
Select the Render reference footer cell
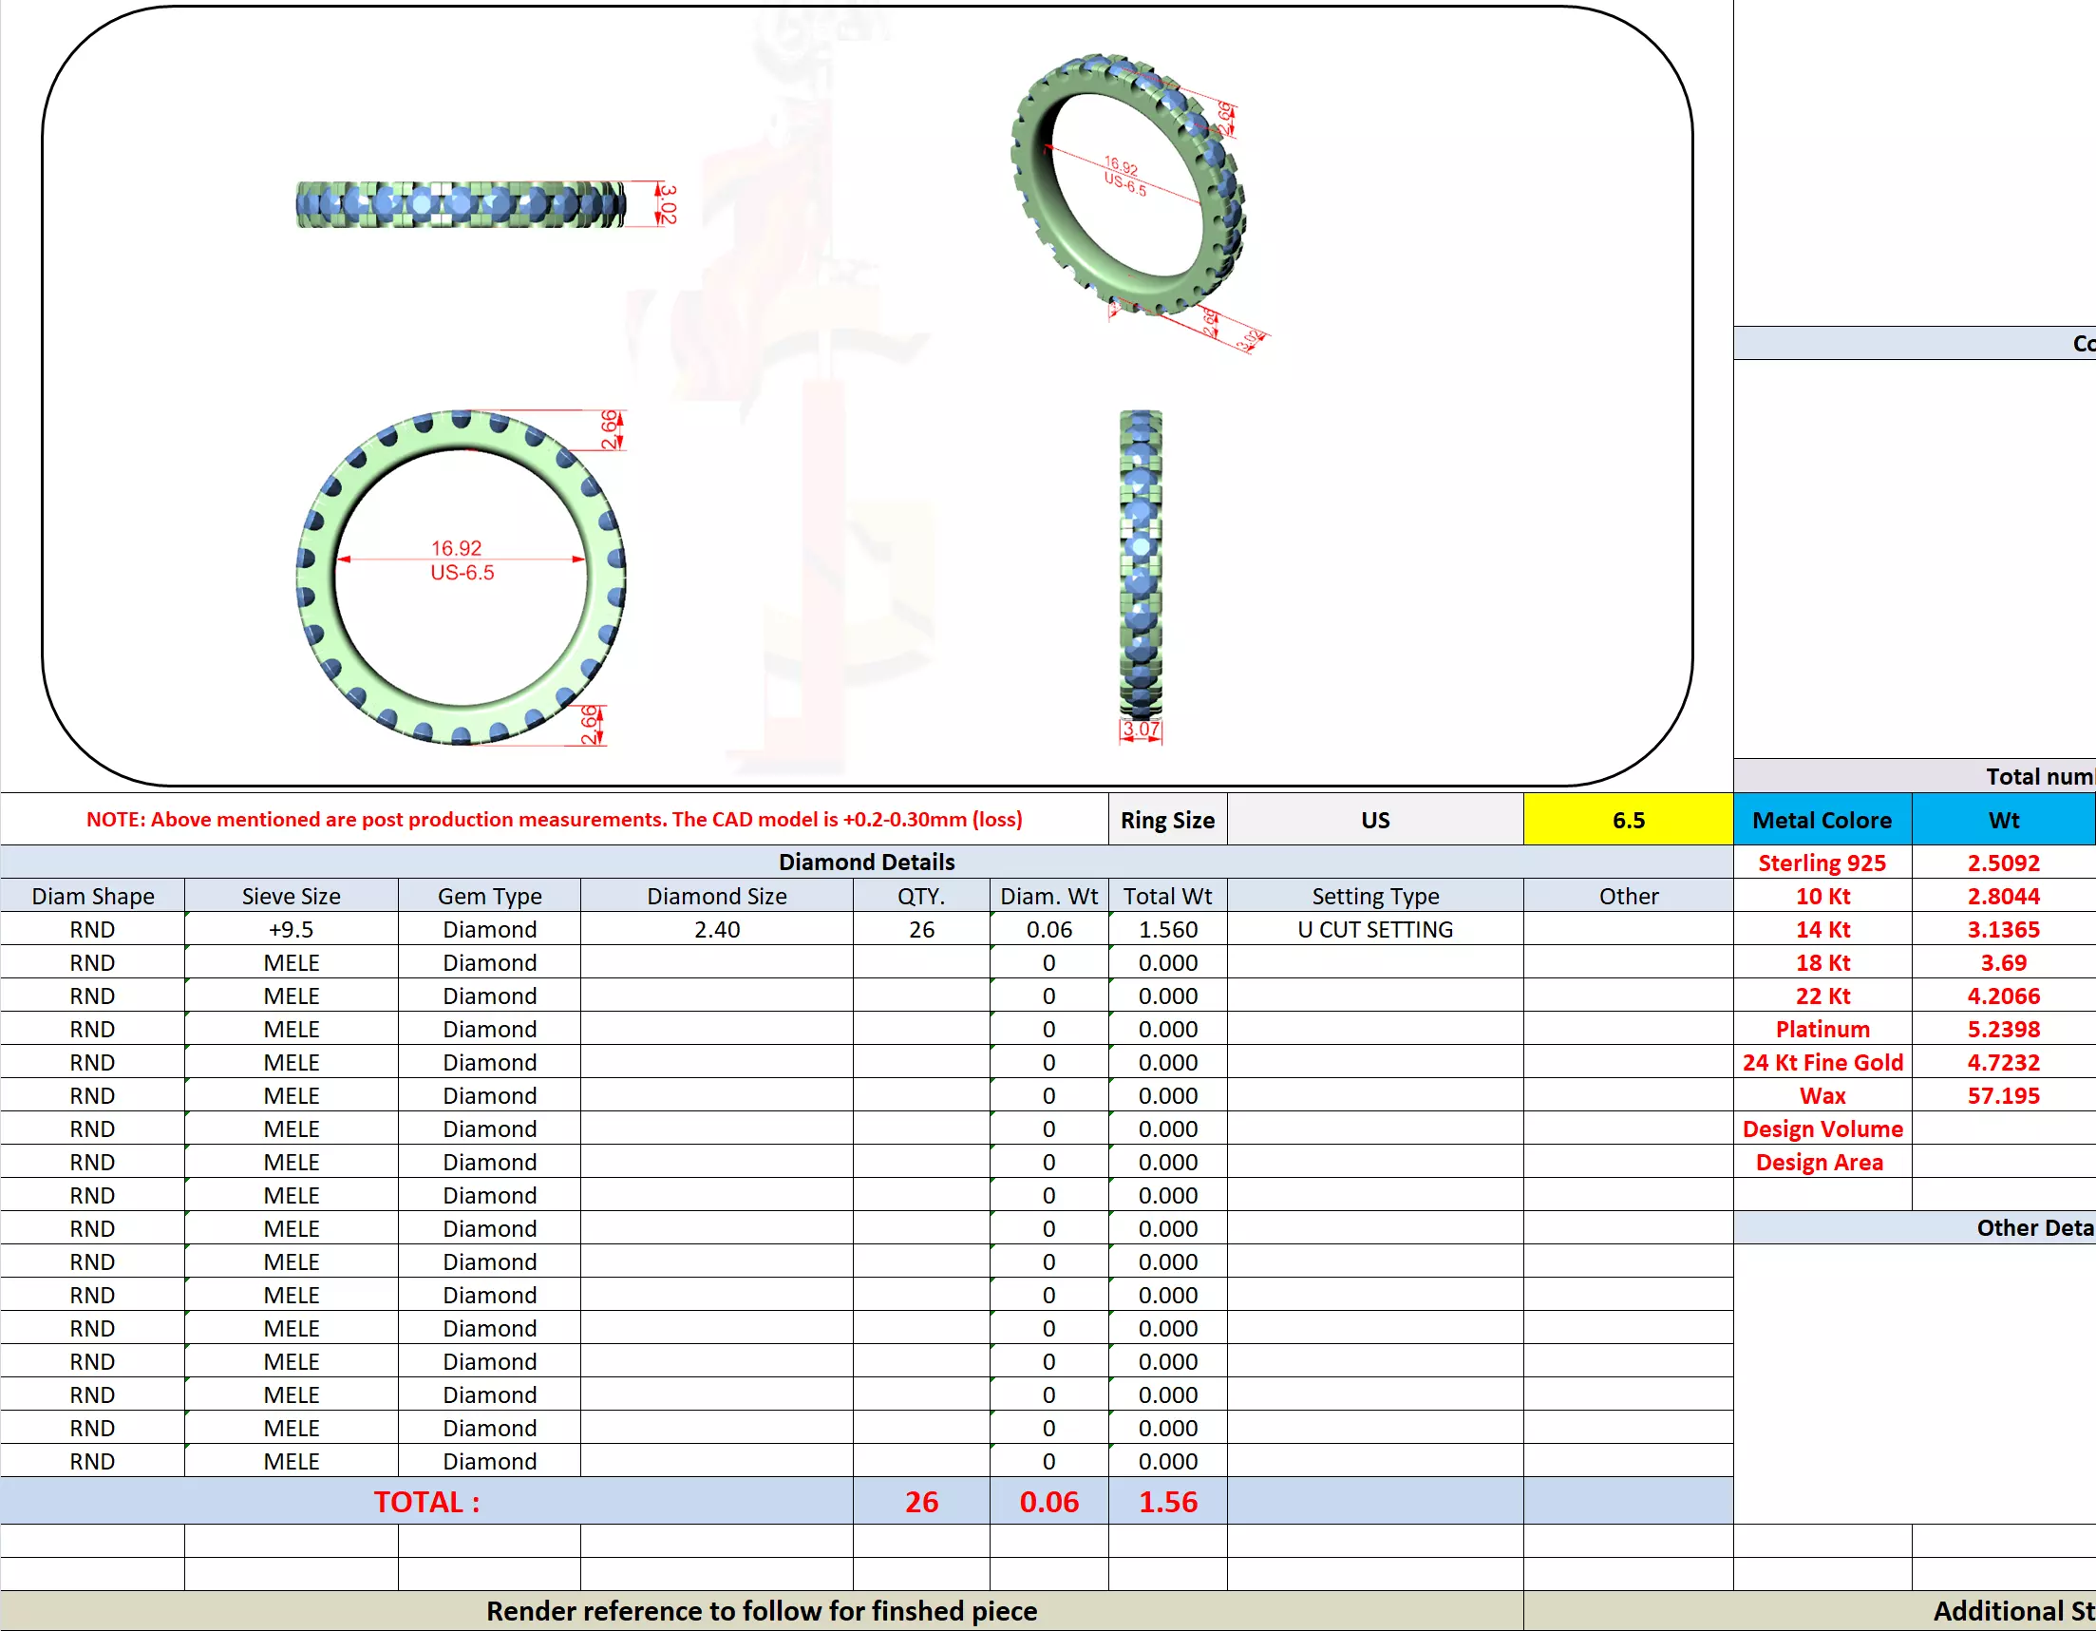[x=761, y=1611]
